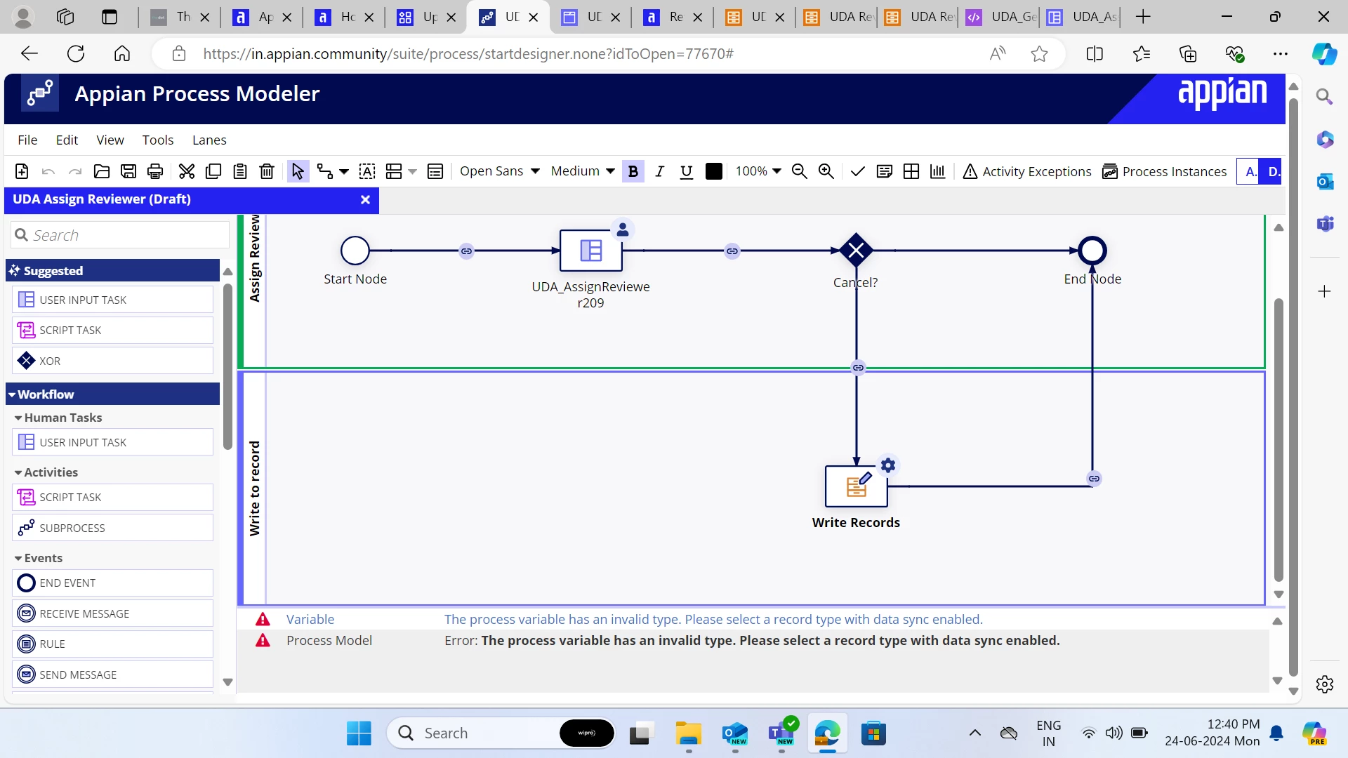The width and height of the screenshot is (1348, 758).
Task: Select RECEIVE MESSAGE in the palette
Action: (x=112, y=613)
